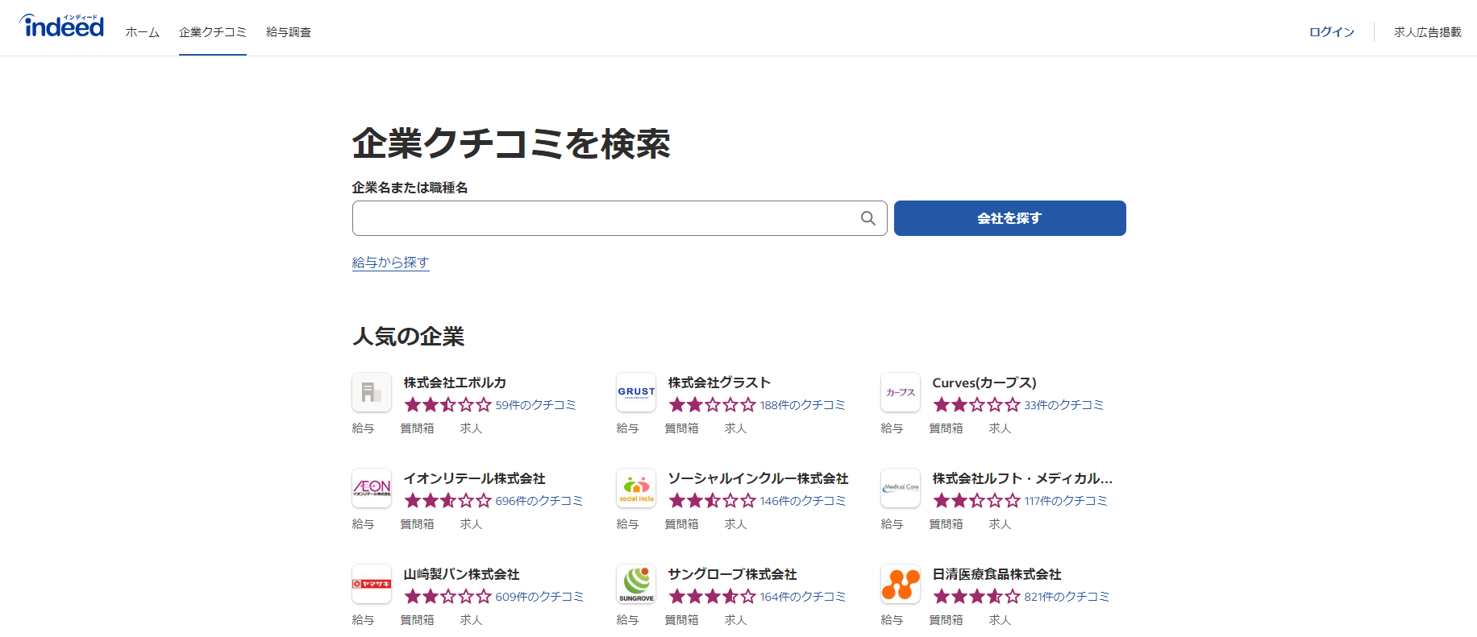Open the AEON company logo
The image size is (1477, 637).
pyautogui.click(x=372, y=488)
